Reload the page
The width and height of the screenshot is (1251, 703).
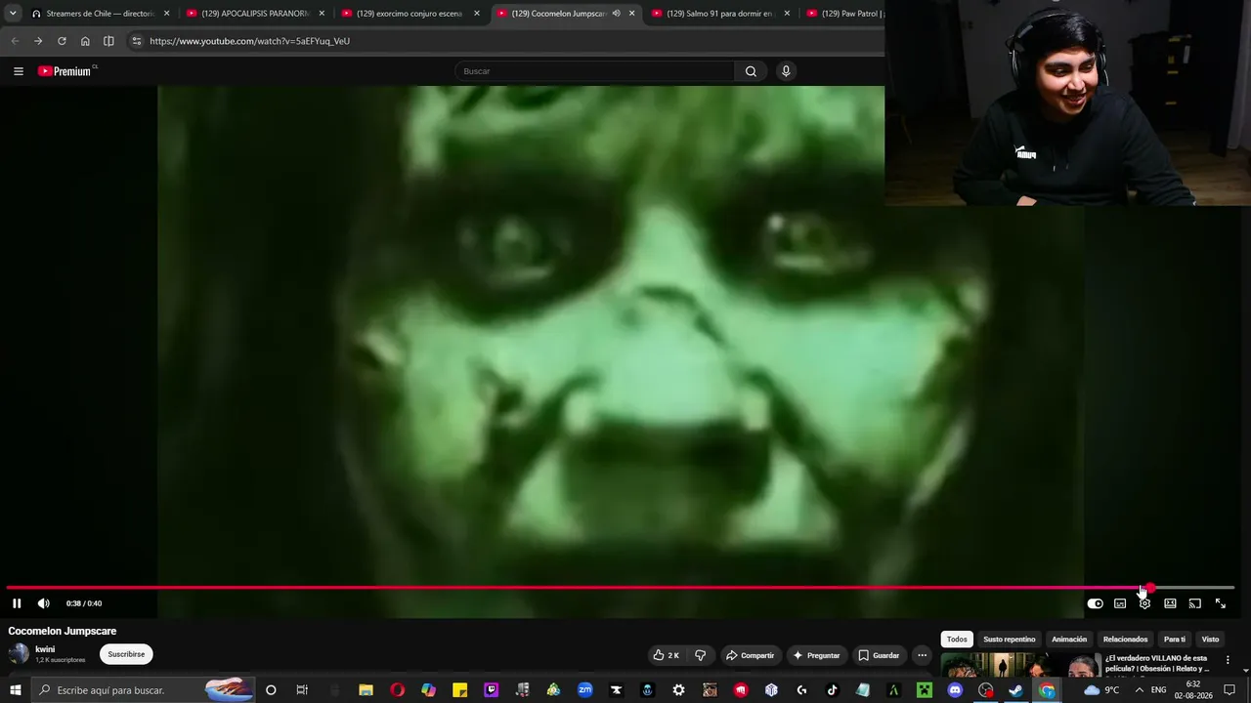click(62, 41)
